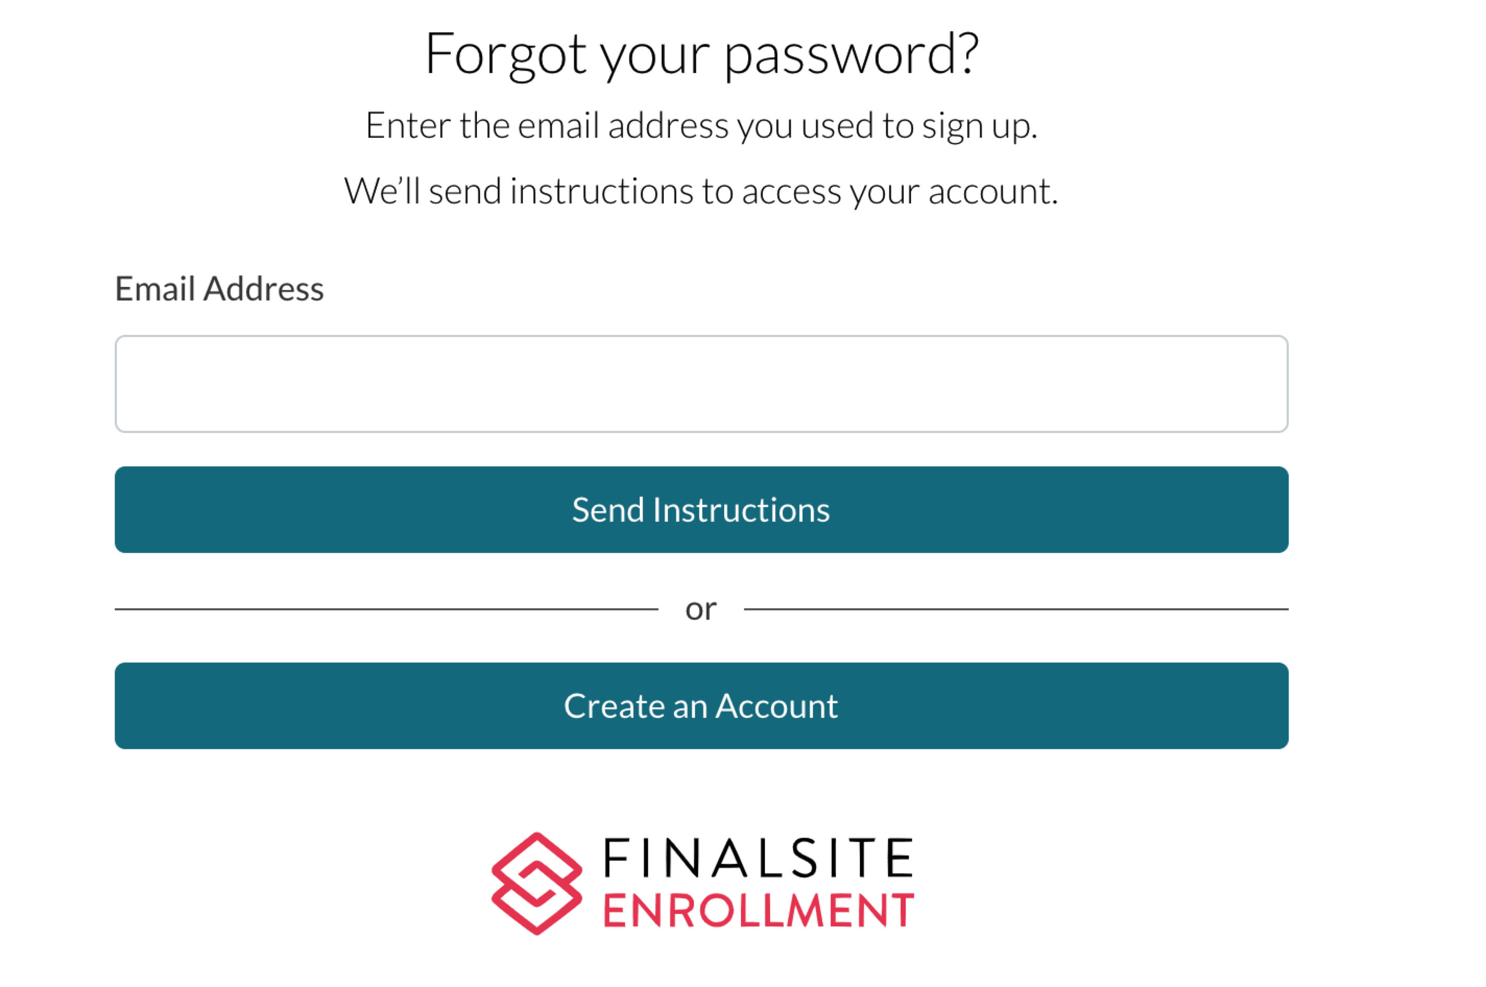
Task: Click the word 'Address' in the field label
Action: 263,289
